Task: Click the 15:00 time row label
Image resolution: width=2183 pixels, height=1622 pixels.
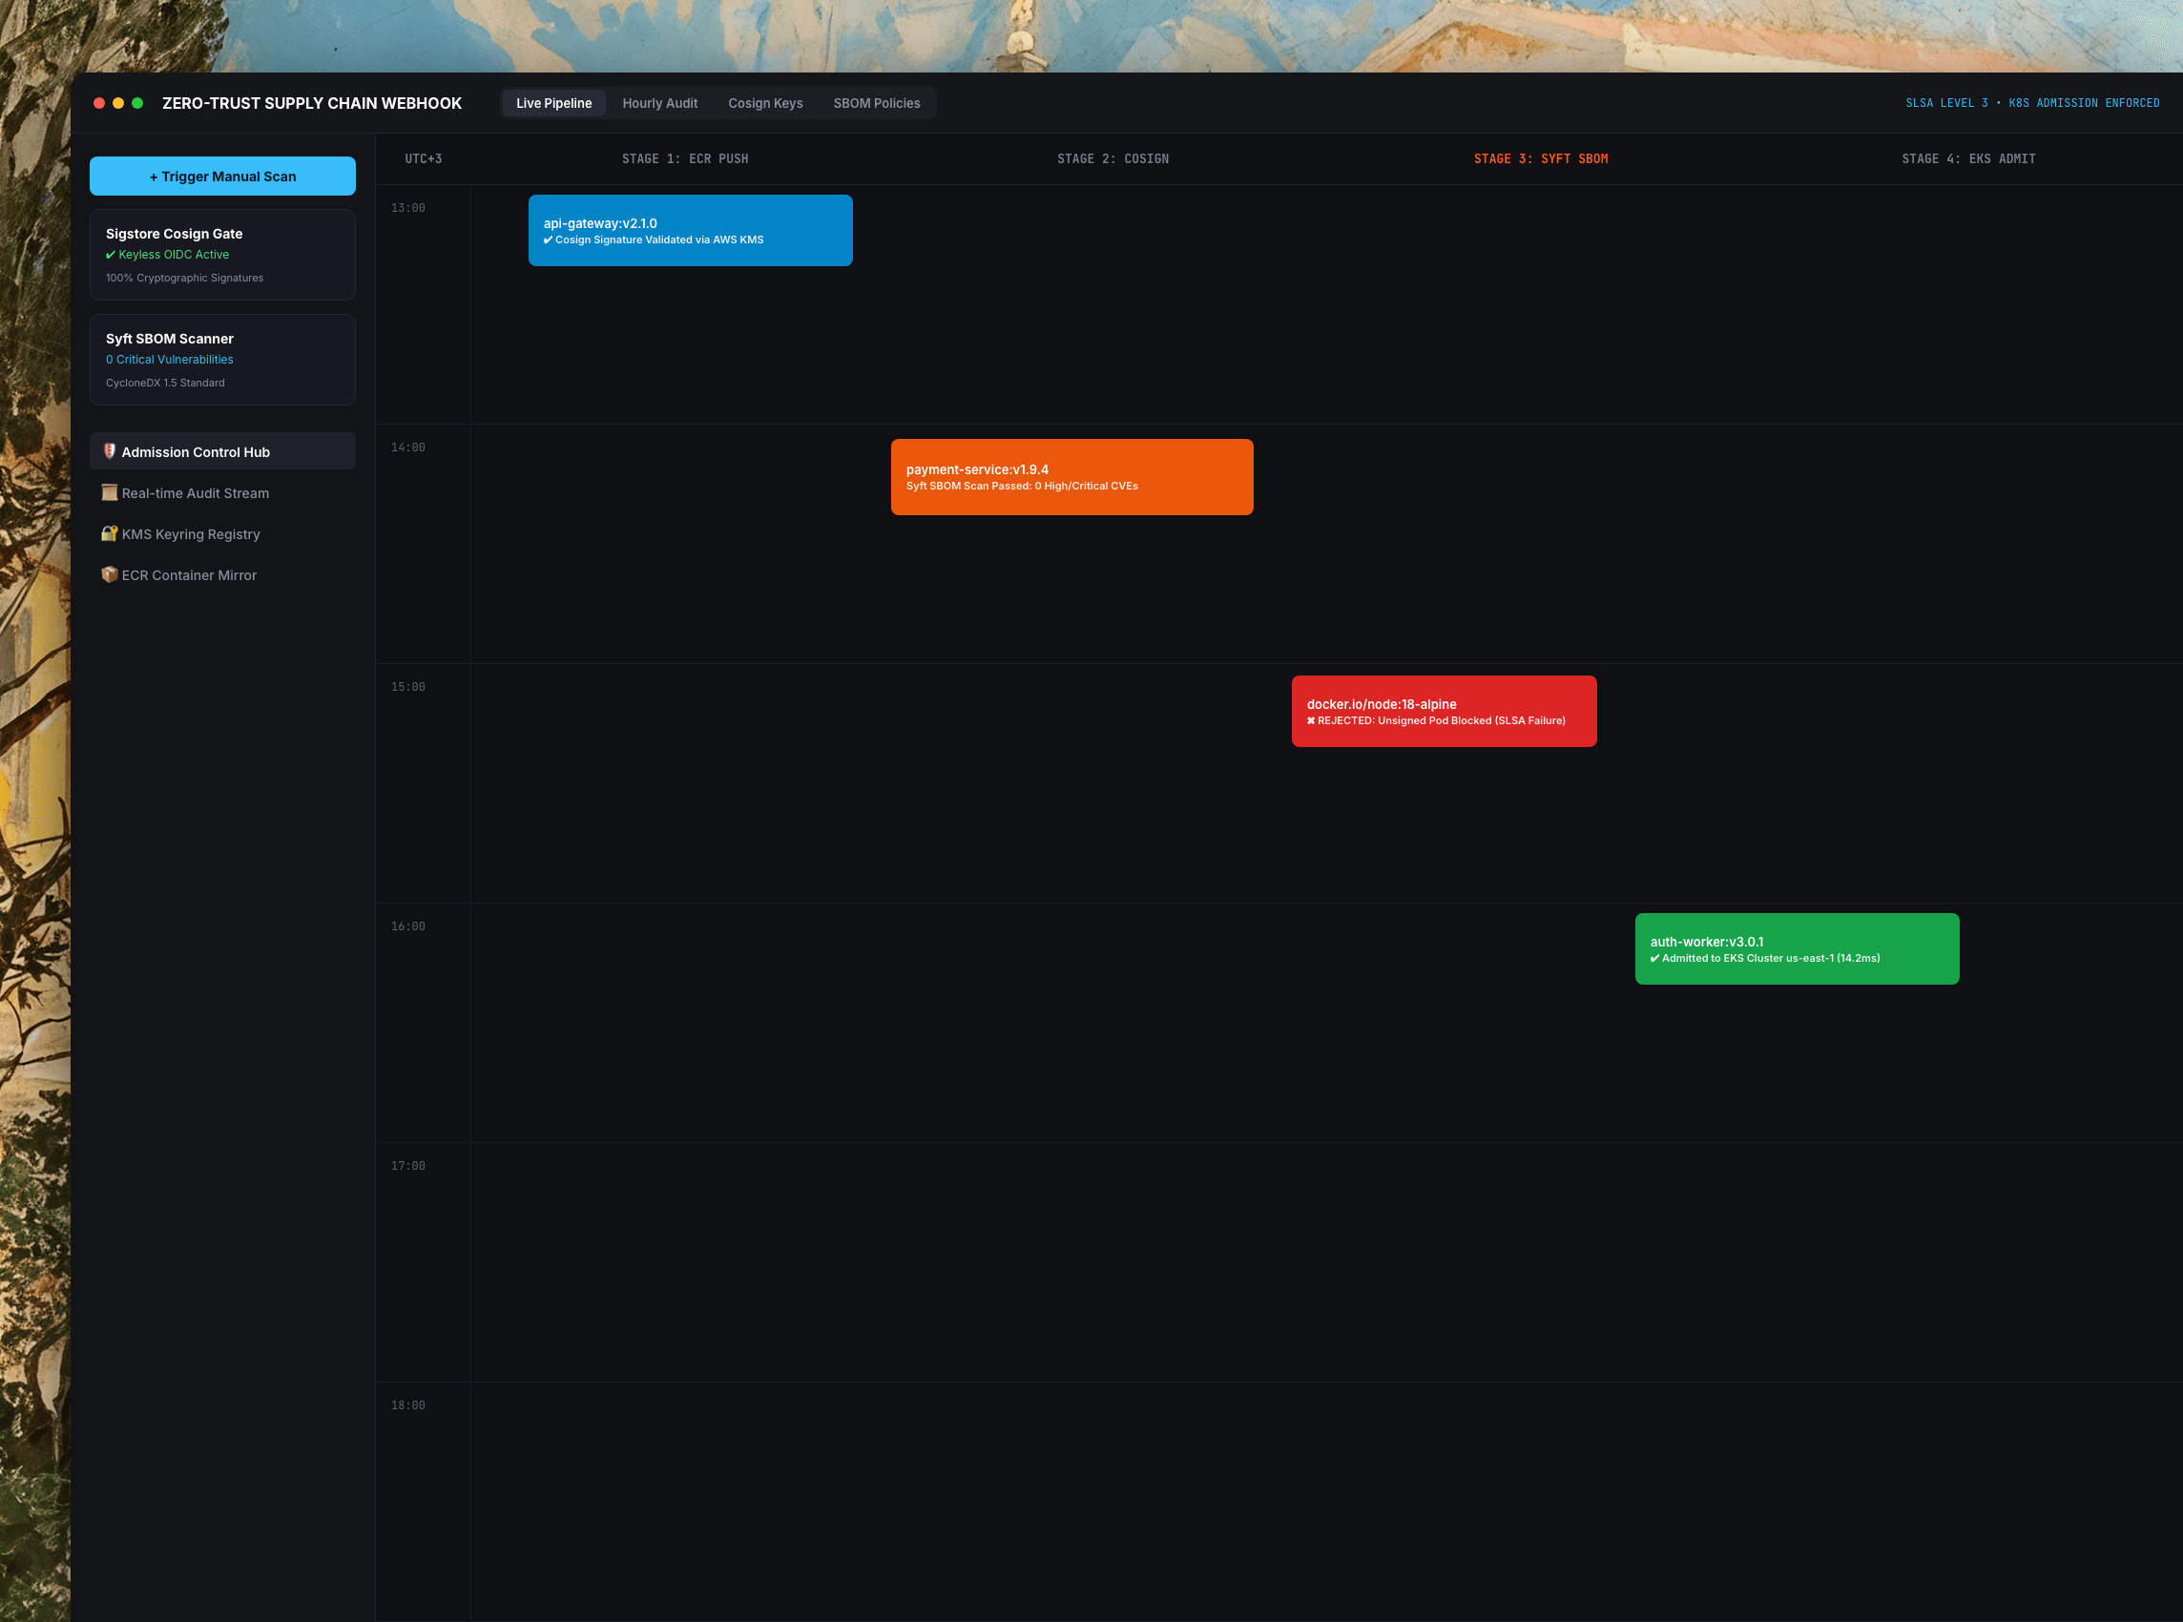Action: (x=408, y=687)
